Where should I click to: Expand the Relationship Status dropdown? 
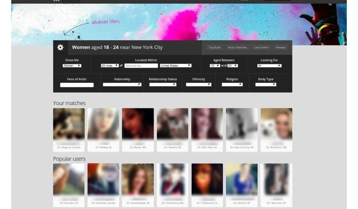(163, 85)
